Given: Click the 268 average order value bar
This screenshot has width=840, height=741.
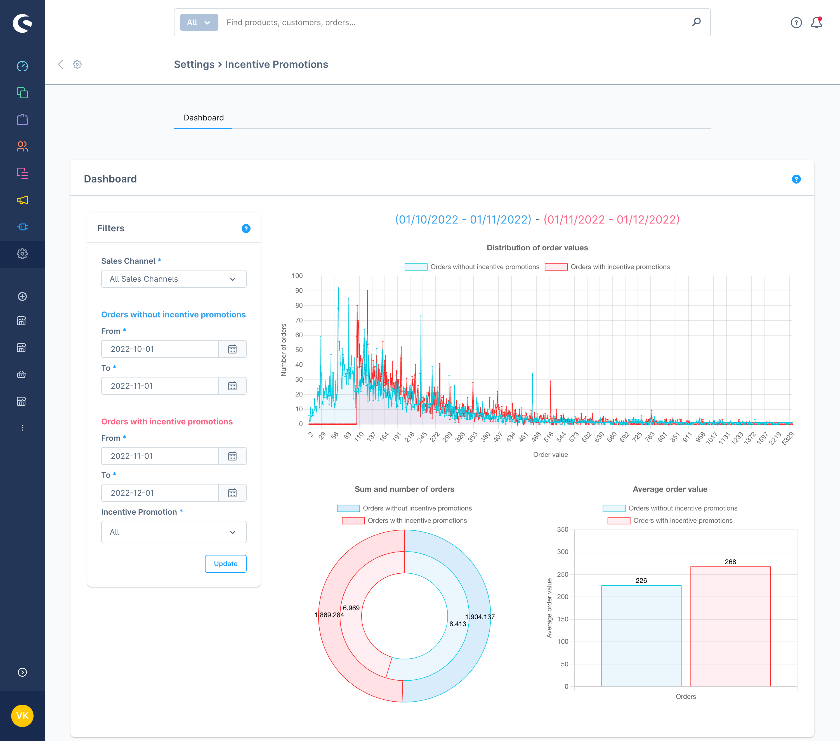Looking at the screenshot, I should [730, 626].
